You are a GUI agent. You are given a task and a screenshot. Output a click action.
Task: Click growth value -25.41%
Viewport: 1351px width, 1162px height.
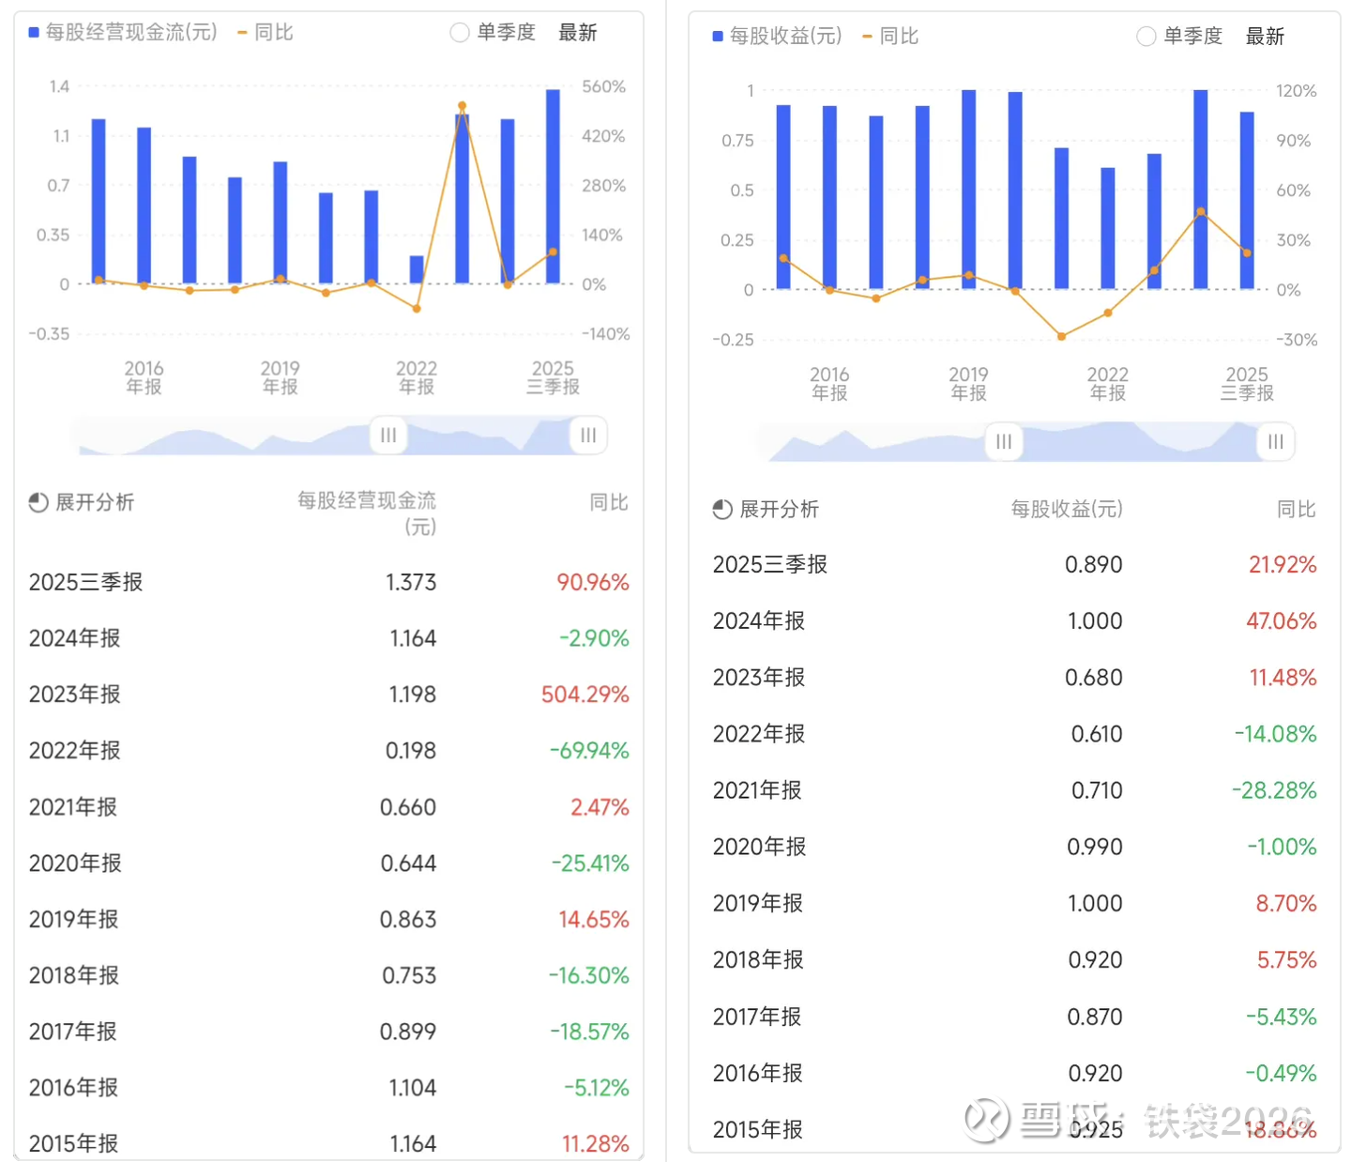590,864
